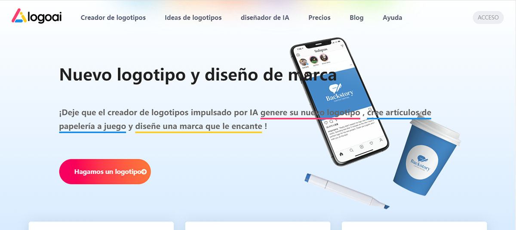Viewport: 516px width, 230px height.
Task: Click the Hagamos un logotipo button
Action: (x=105, y=172)
